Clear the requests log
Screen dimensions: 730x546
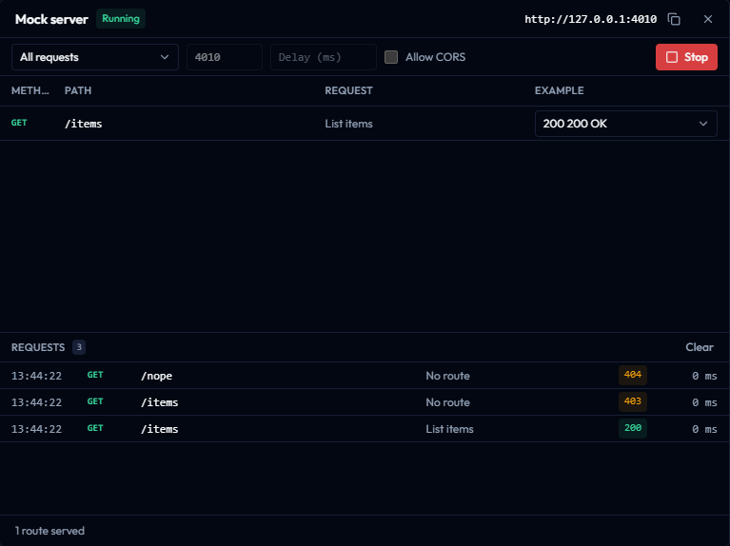click(700, 347)
